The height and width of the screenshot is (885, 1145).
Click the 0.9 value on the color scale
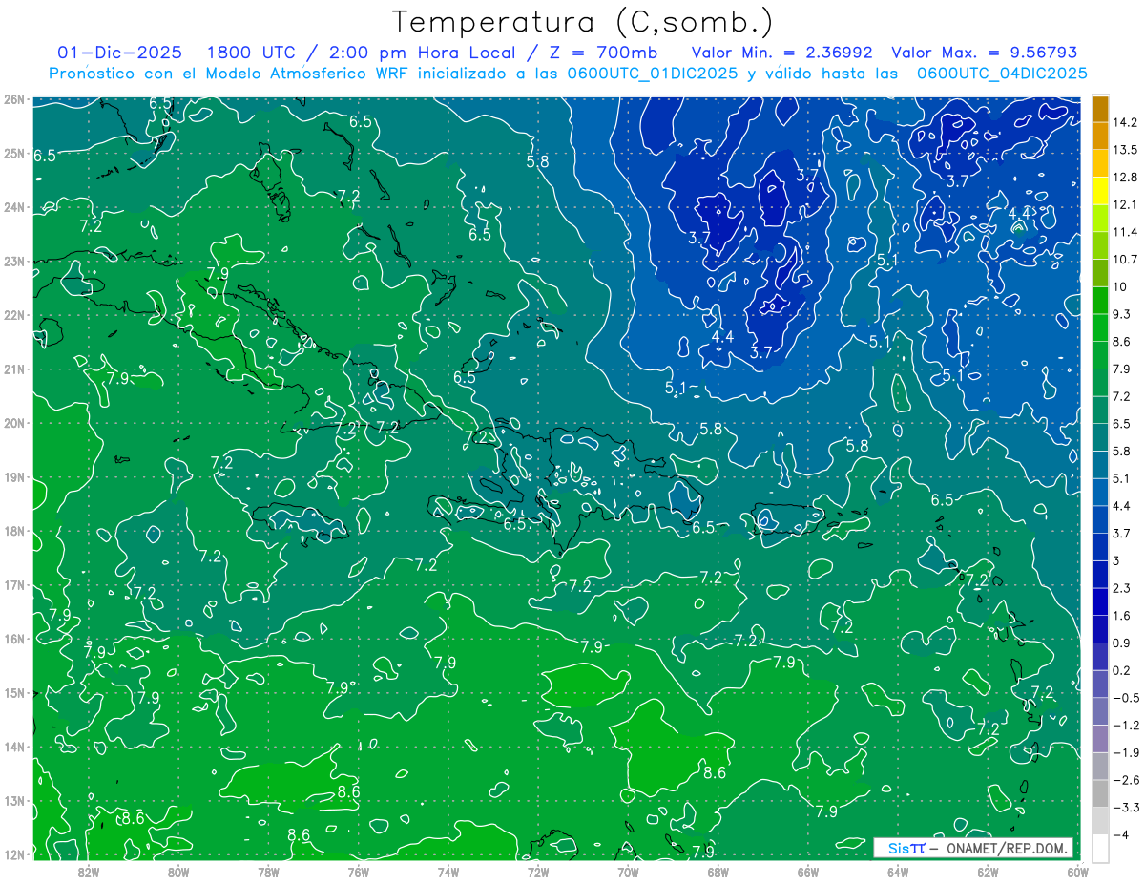pyautogui.click(x=1122, y=643)
